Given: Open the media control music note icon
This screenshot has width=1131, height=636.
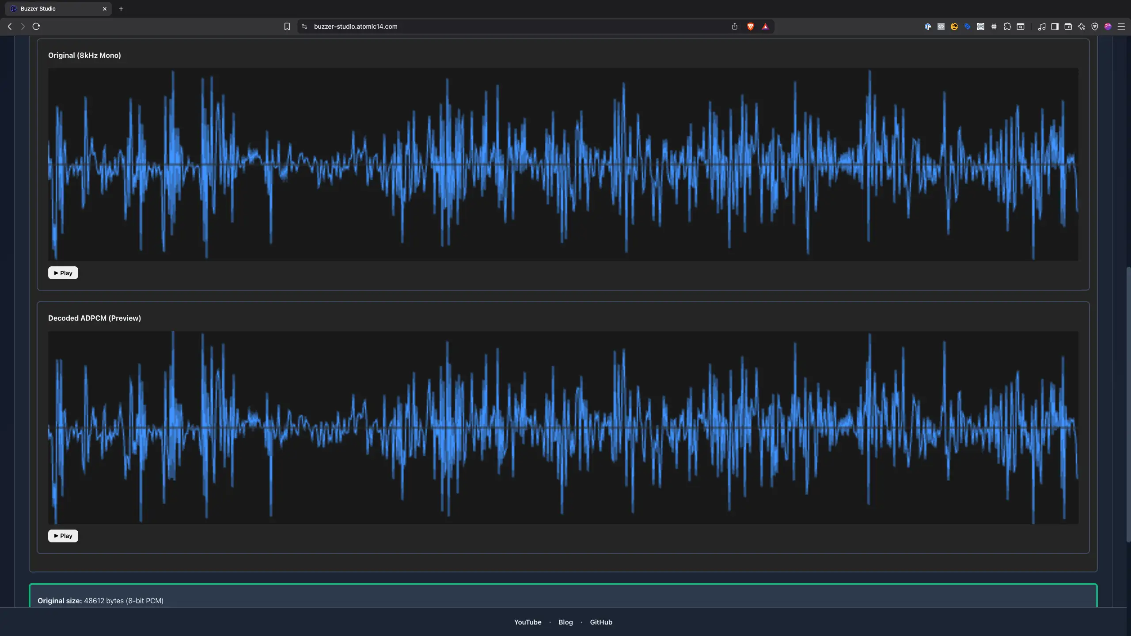Looking at the screenshot, I should 1041,26.
